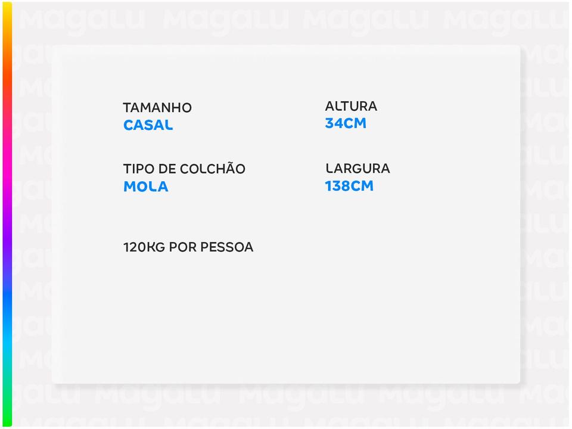The image size is (572, 429).
Task: Select the blue MOLA mattress type
Action: pos(146,187)
